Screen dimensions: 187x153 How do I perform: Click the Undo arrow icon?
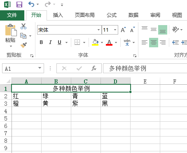click(31, 5)
